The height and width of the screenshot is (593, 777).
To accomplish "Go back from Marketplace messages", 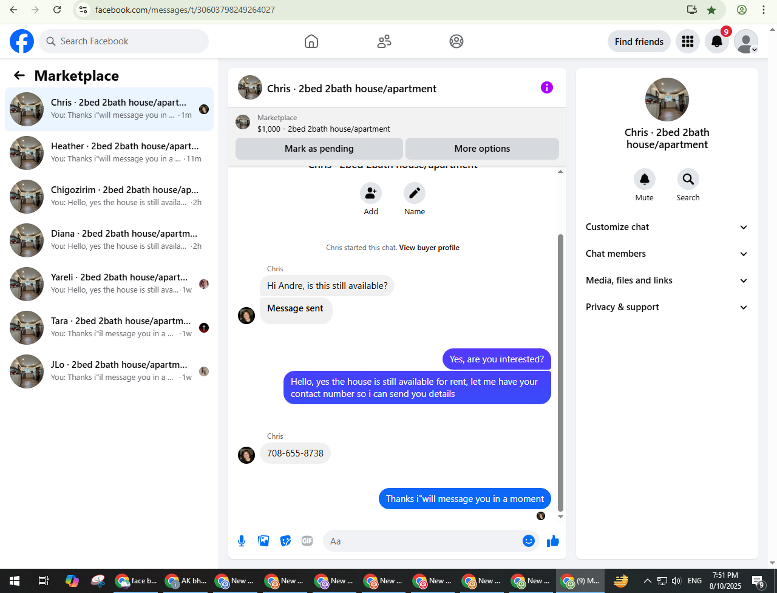I will click(19, 75).
